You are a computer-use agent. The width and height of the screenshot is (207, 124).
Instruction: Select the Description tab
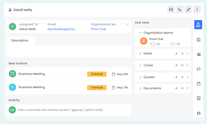click(x=20, y=41)
